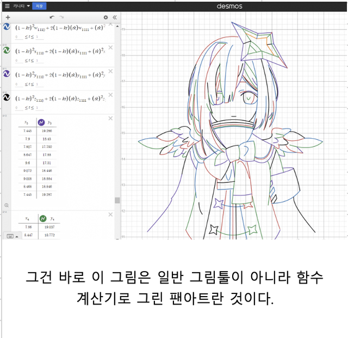Select the x4 column header

coord(27,219)
